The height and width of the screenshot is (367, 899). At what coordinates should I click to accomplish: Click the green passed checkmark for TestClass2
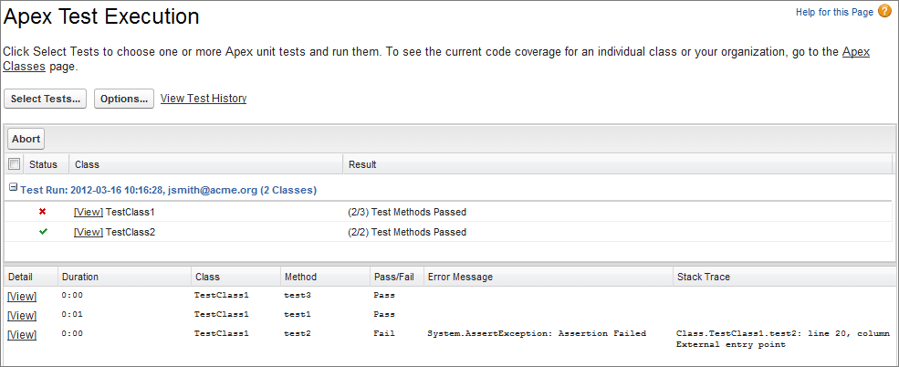43,232
